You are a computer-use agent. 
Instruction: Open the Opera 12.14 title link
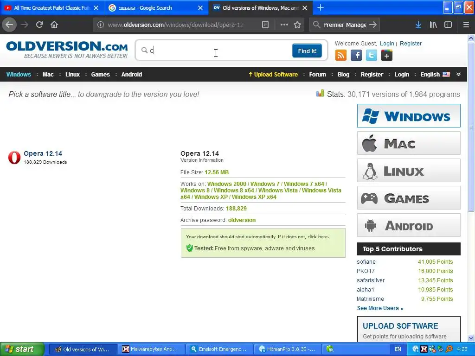(x=43, y=153)
